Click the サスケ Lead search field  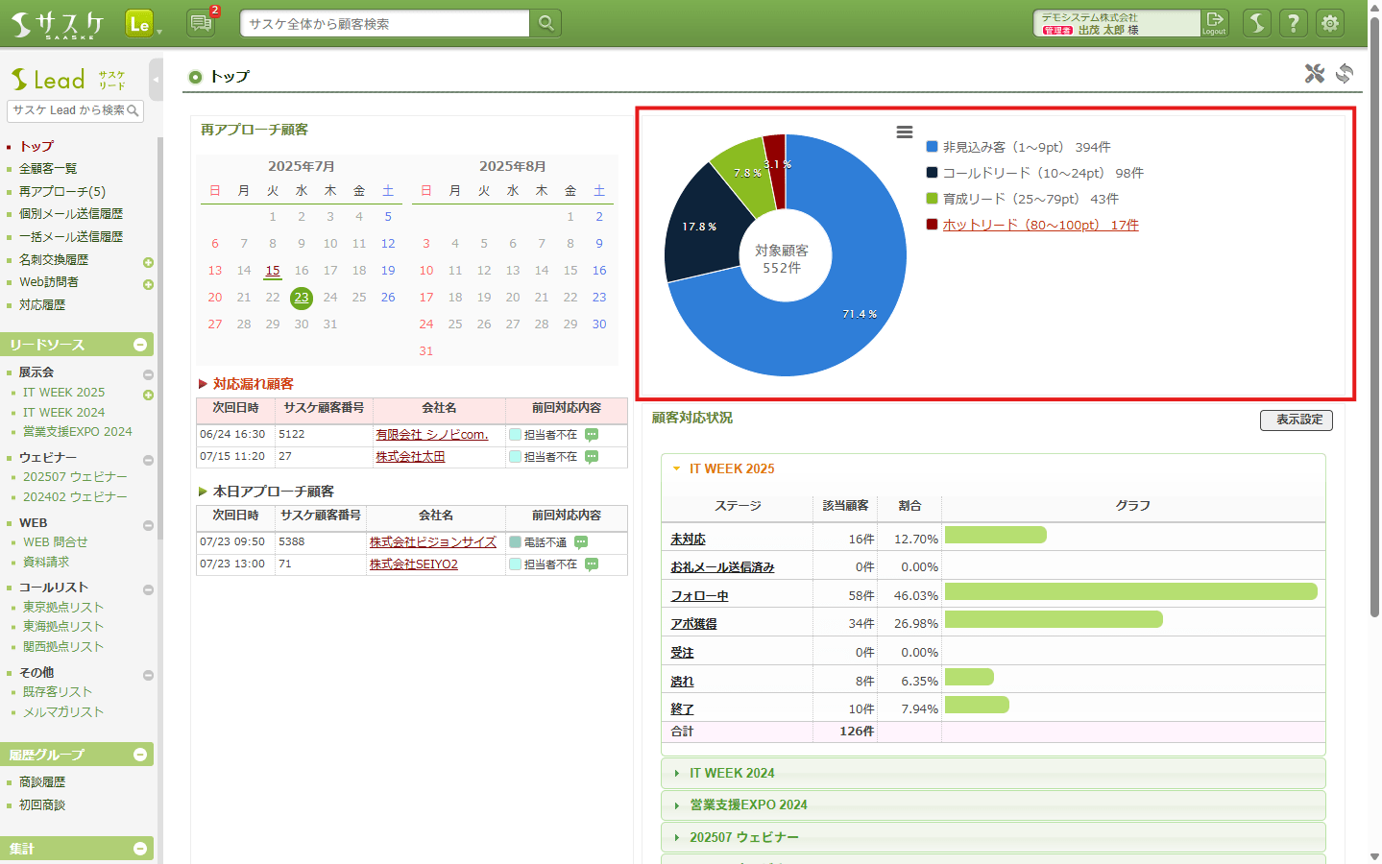67,110
